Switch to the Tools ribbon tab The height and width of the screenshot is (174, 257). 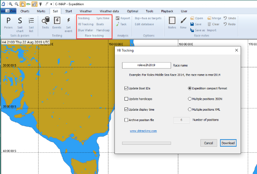tap(149, 11)
